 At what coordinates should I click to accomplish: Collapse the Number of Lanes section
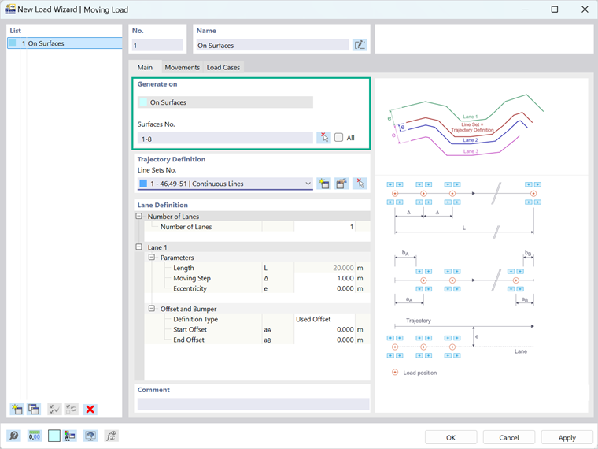pyautogui.click(x=138, y=216)
